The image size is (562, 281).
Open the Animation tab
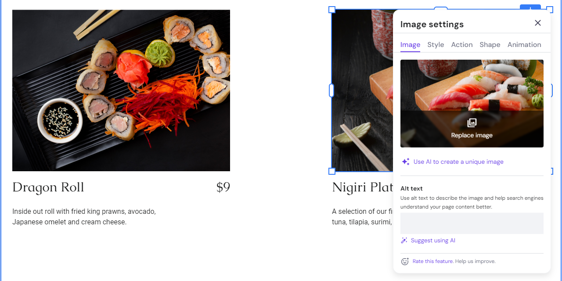(x=524, y=44)
